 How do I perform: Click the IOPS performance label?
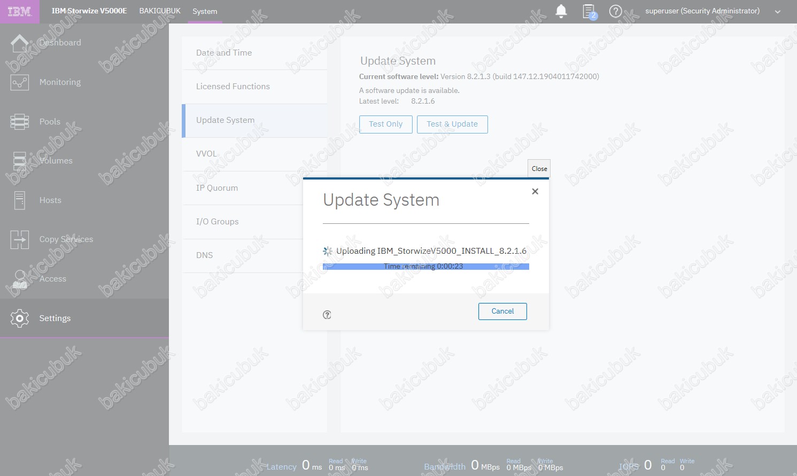(x=629, y=466)
